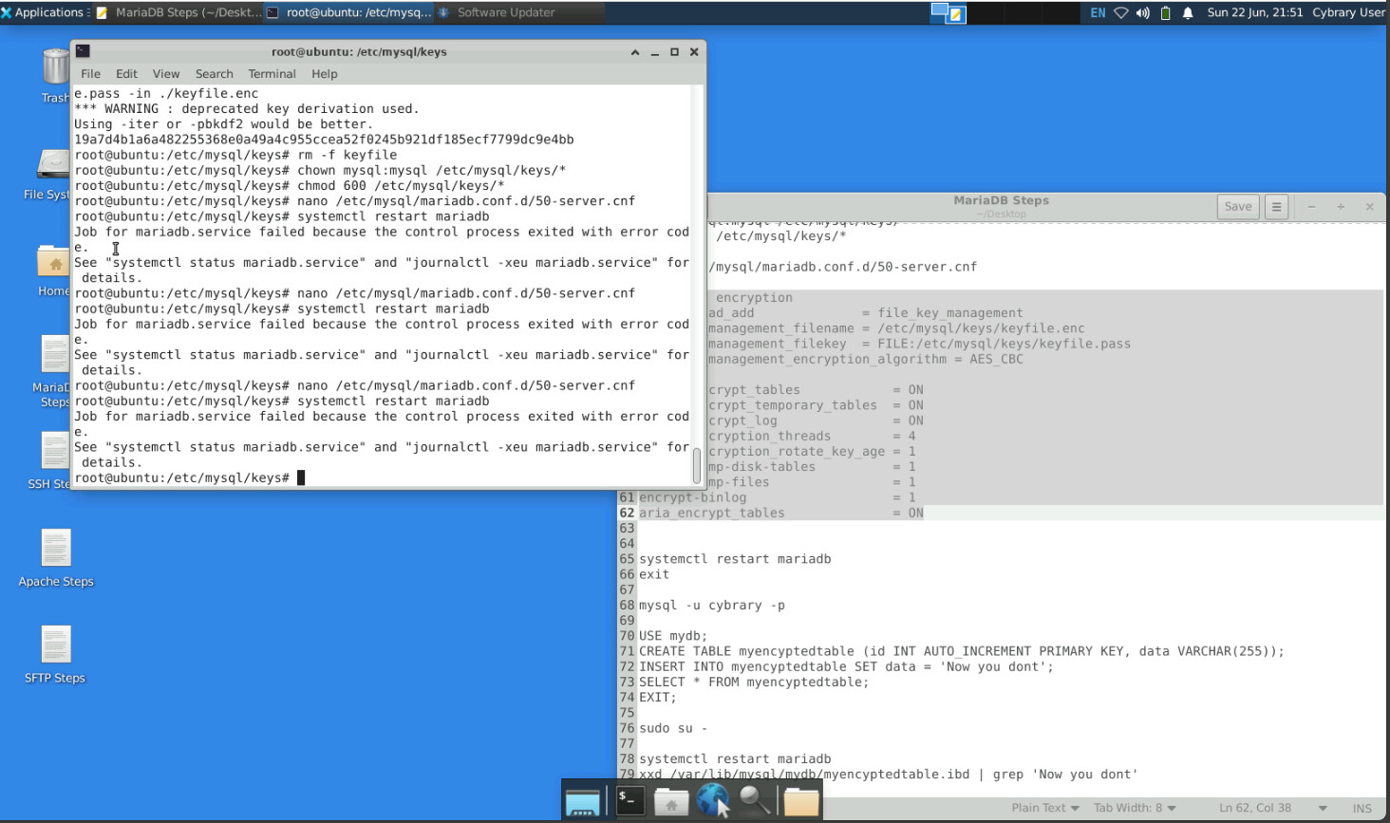
Task: Expand the Tab Width dropdown
Action: pos(1135,808)
